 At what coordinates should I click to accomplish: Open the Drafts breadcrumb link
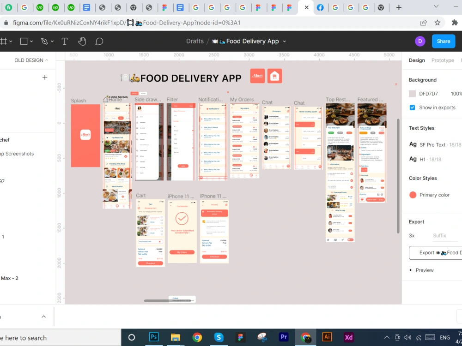click(x=195, y=41)
